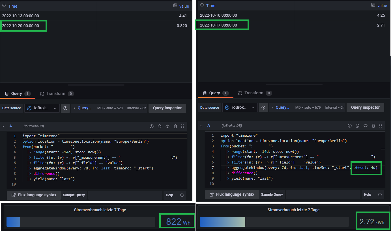391x231 pixels.
Task: Click Help button in right screenshot
Action: (x=368, y=195)
